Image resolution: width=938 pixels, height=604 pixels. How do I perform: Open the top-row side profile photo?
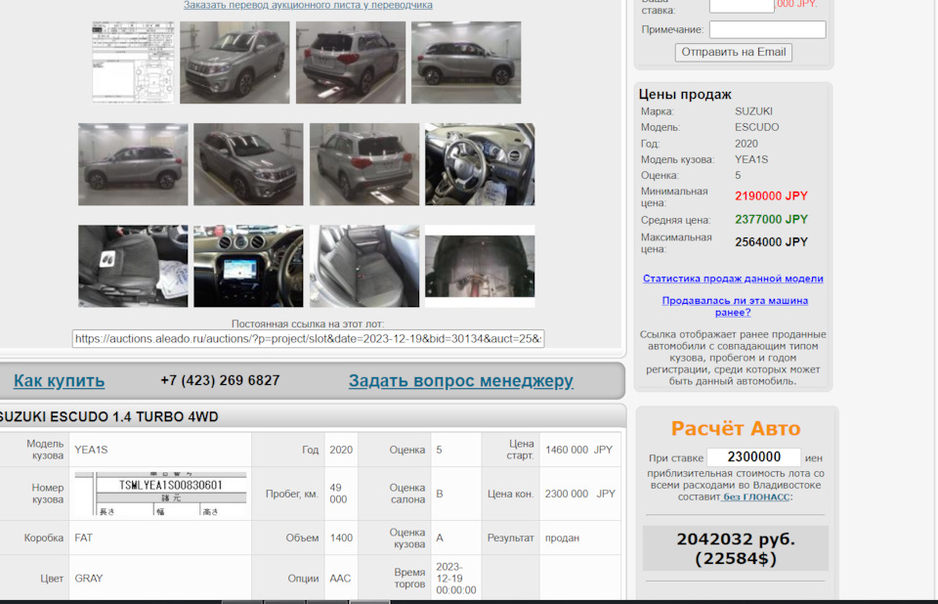point(466,63)
